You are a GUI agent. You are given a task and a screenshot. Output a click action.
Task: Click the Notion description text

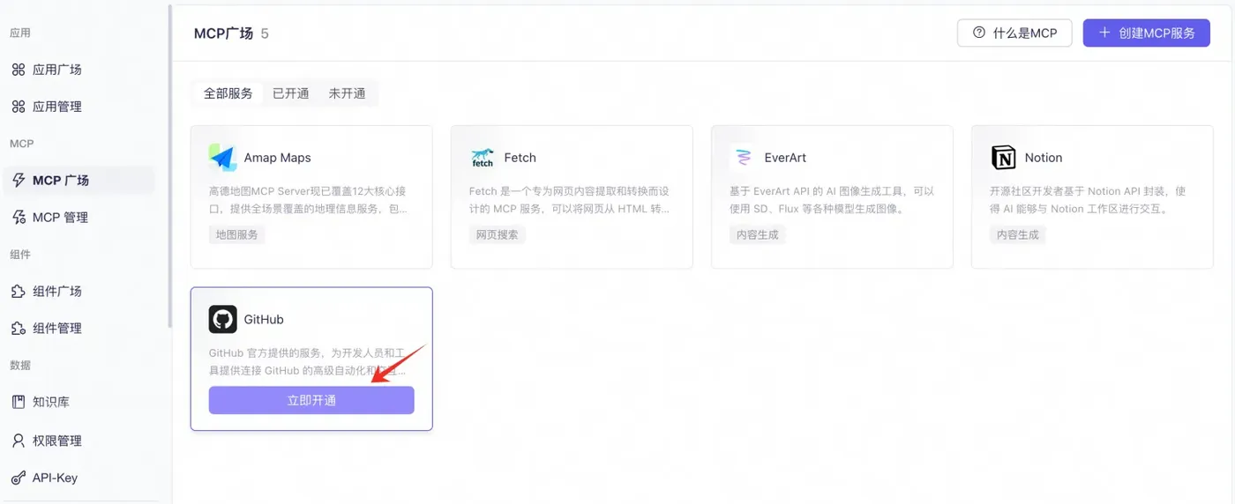point(1088,200)
